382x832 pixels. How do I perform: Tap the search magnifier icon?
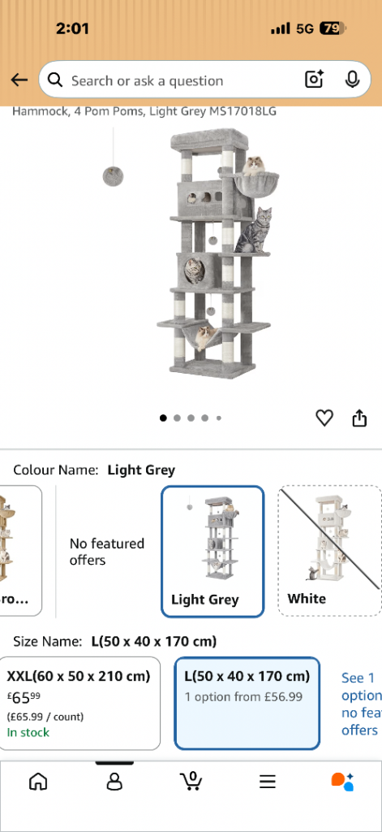pyautogui.click(x=54, y=80)
